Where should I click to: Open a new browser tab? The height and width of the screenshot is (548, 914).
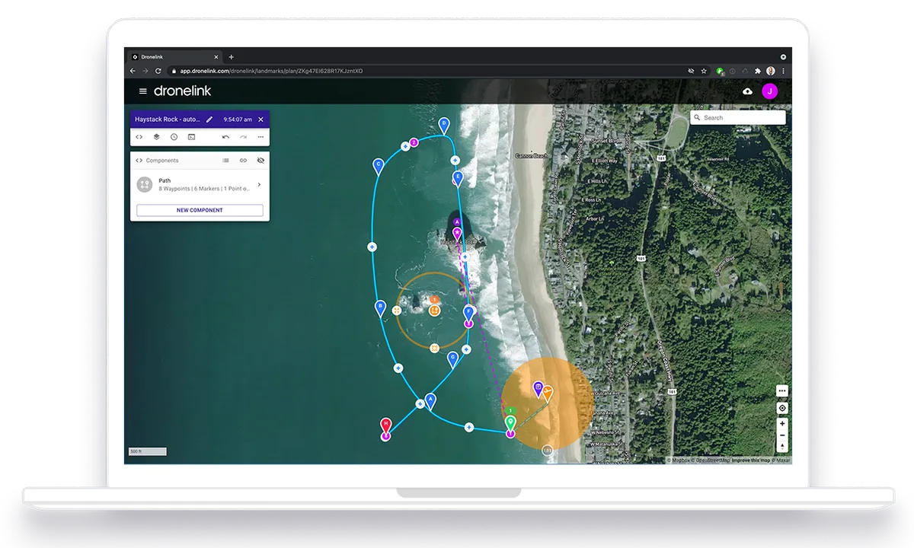point(232,57)
